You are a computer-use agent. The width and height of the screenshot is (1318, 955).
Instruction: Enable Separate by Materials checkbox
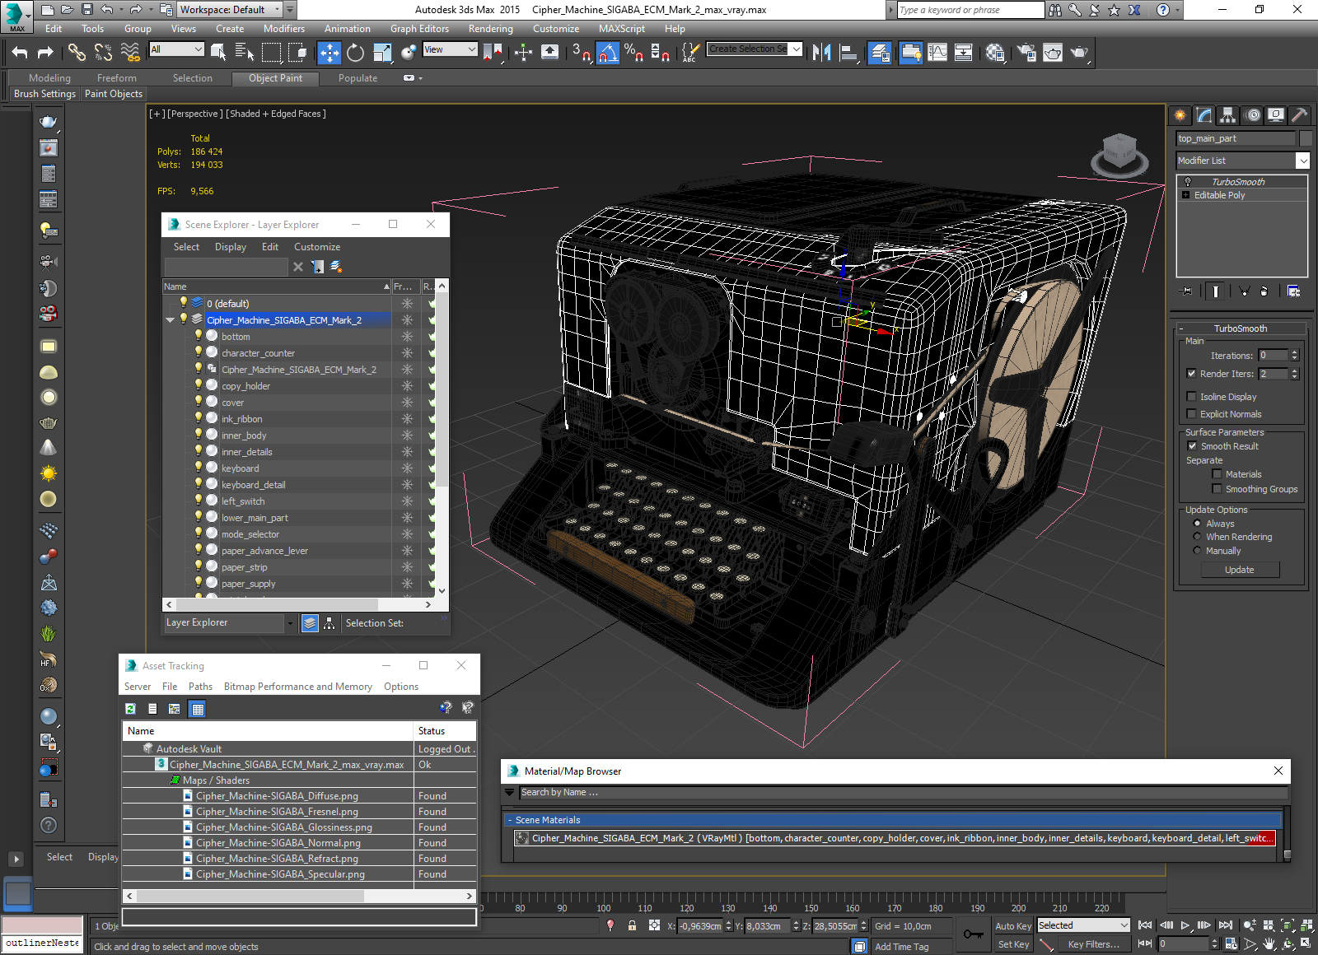click(x=1217, y=474)
